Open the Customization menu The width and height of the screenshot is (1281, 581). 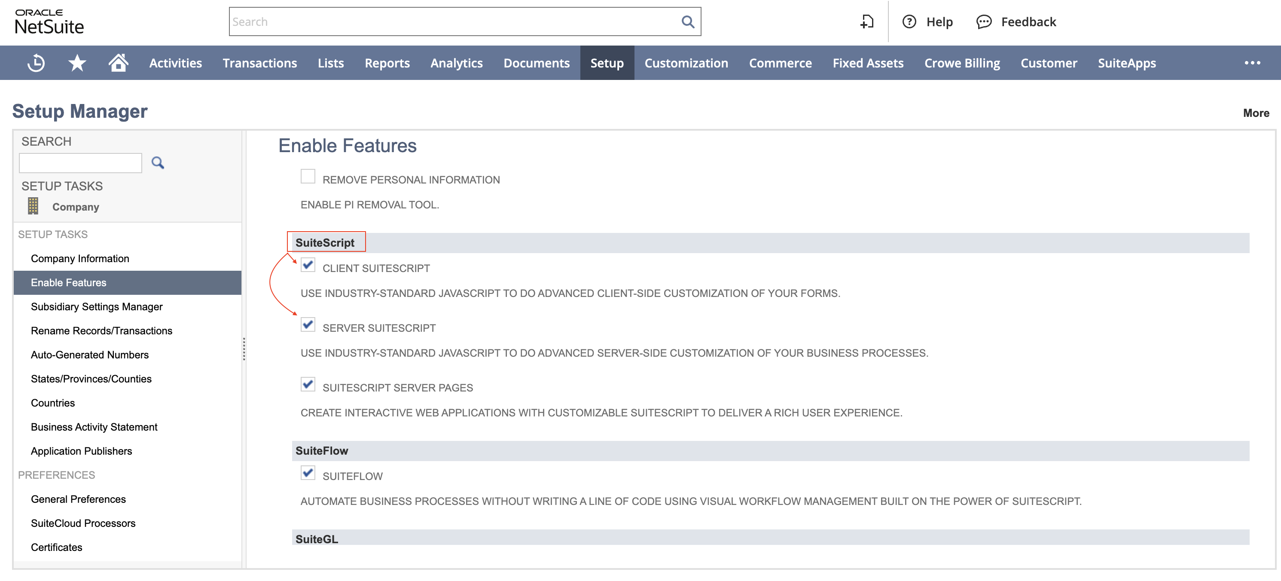[686, 63]
